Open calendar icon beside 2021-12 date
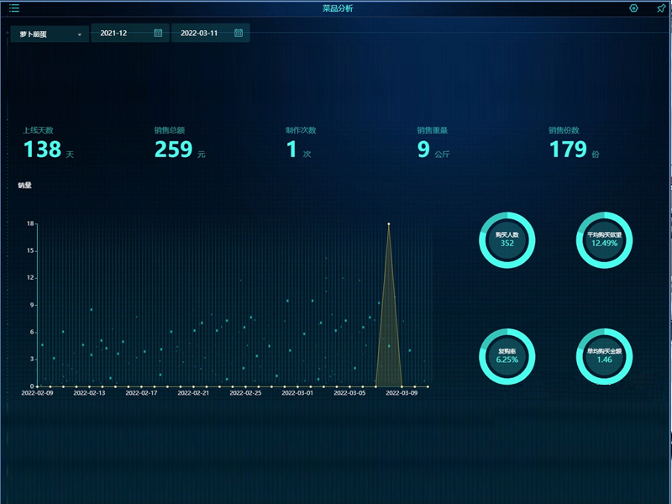The height and width of the screenshot is (504, 672). [x=158, y=34]
